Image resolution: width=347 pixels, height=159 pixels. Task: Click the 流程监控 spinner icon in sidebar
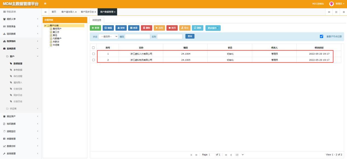coord(4,131)
